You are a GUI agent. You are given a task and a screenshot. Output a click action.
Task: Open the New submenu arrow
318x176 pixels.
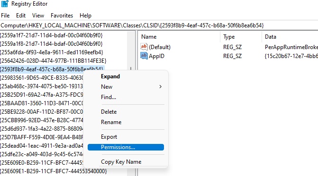pyautogui.click(x=160, y=87)
